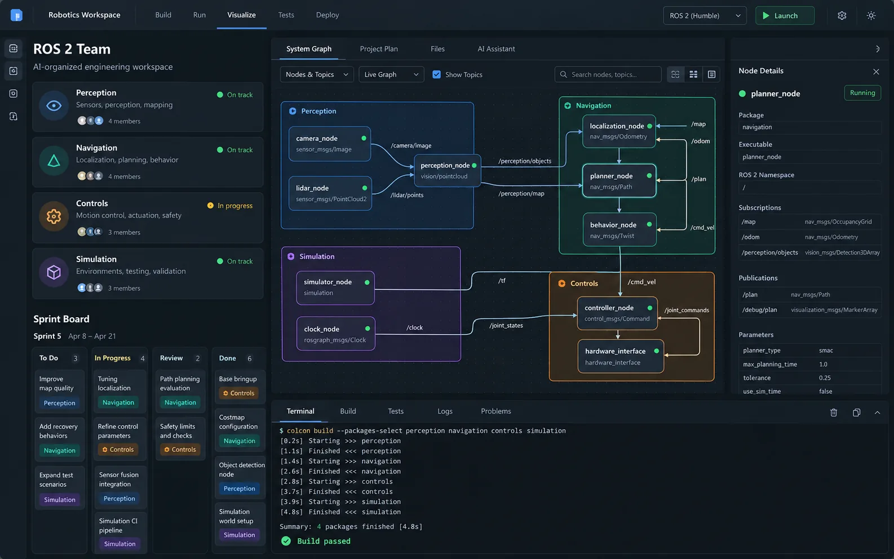Click the Build passed checkmark icon
The image size is (894, 559).
286,541
